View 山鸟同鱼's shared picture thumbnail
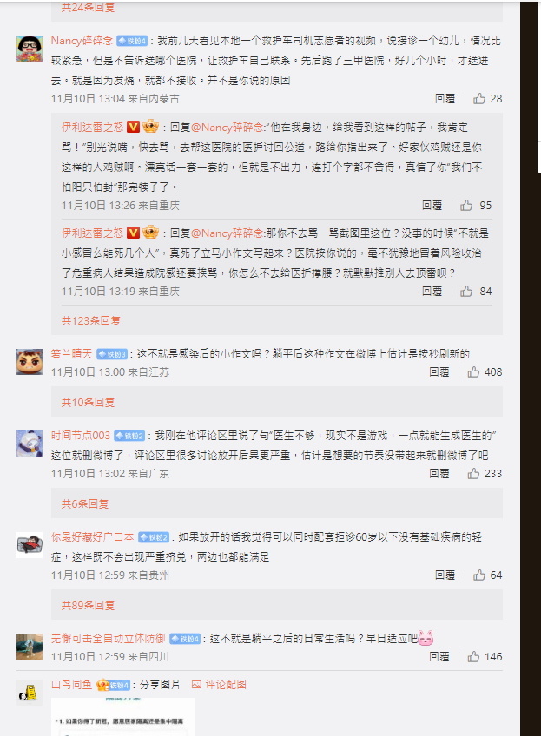The image size is (541, 736). [122, 717]
